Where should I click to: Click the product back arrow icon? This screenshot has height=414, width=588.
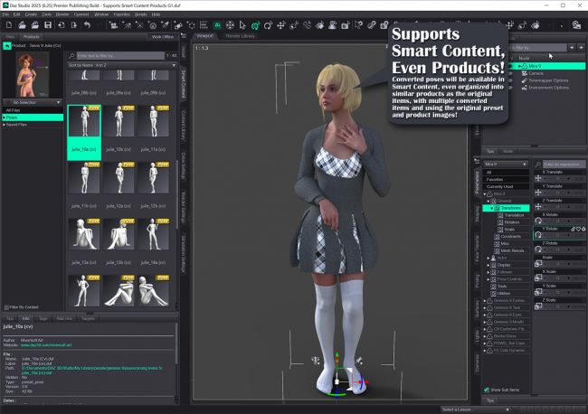[x=8, y=45]
